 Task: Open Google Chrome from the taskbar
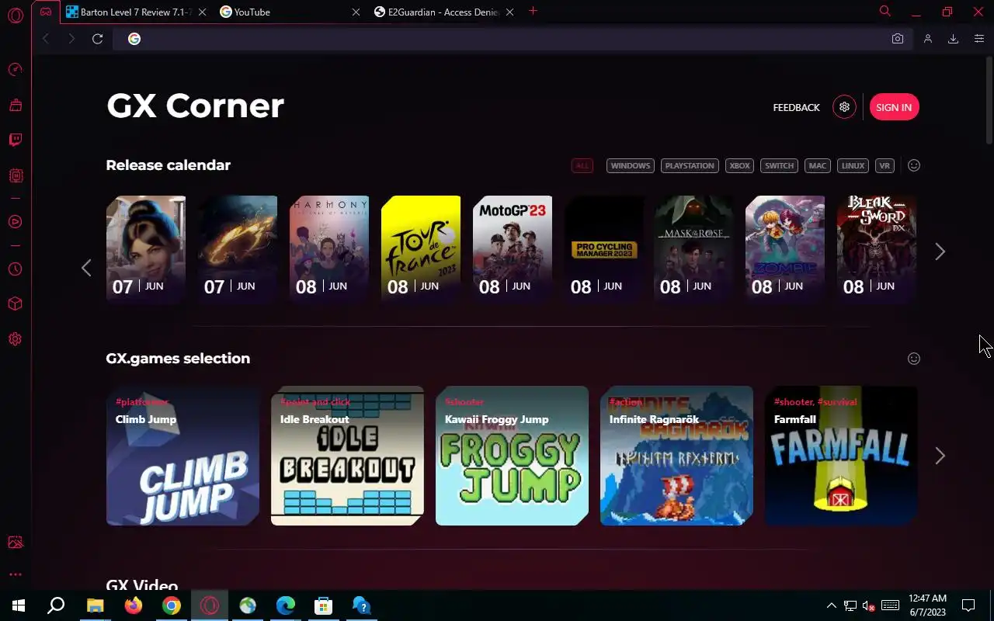coord(172,605)
